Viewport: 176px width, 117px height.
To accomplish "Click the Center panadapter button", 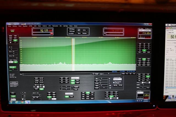I will click(x=97, y=74).
